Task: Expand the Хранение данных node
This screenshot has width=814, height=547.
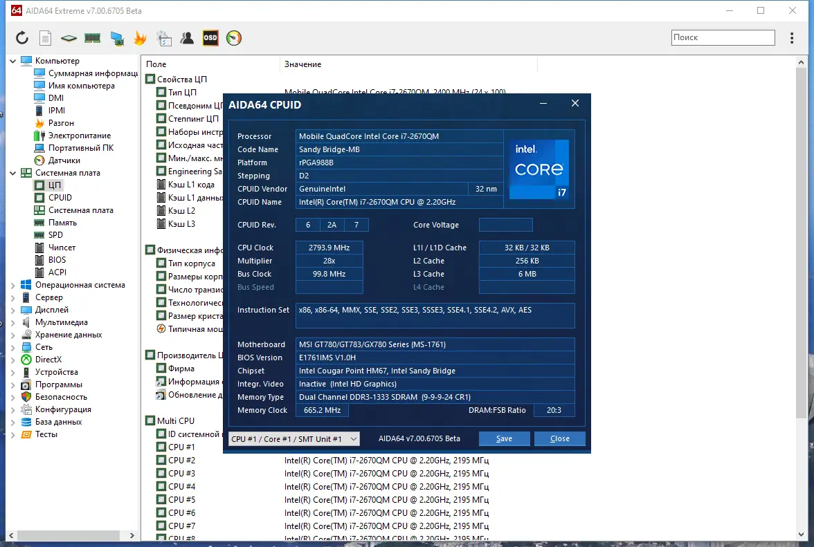Action: 13,335
